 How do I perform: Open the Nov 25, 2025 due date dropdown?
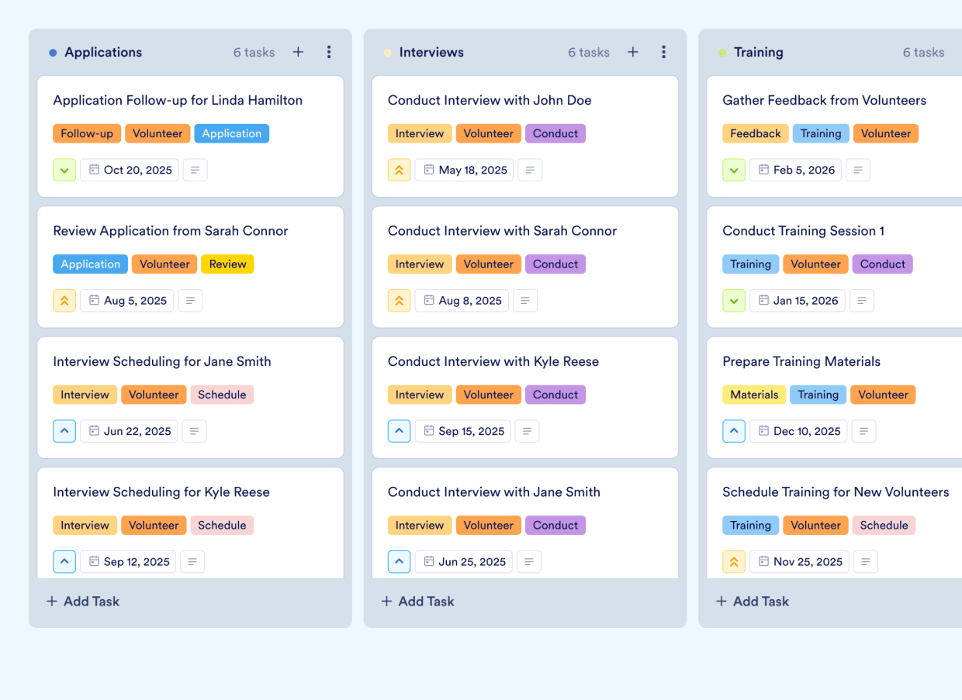799,561
